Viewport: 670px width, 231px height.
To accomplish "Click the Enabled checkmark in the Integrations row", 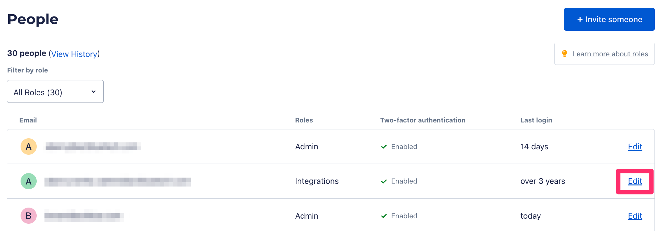I will coord(384,181).
